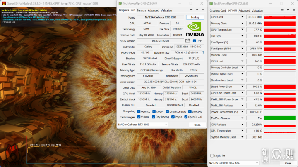Image resolution: width=298 pixels, height=167 pixels.
Task: Open the Board Power Draw dropdown arrow
Action: (242, 87)
